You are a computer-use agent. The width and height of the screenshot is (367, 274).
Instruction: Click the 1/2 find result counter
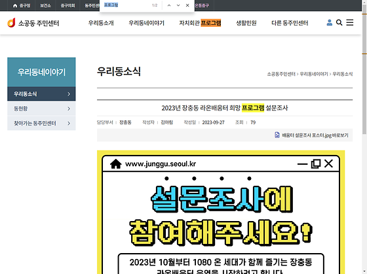tap(155, 5)
